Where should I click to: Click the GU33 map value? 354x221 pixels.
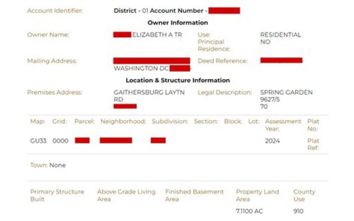coord(38,141)
